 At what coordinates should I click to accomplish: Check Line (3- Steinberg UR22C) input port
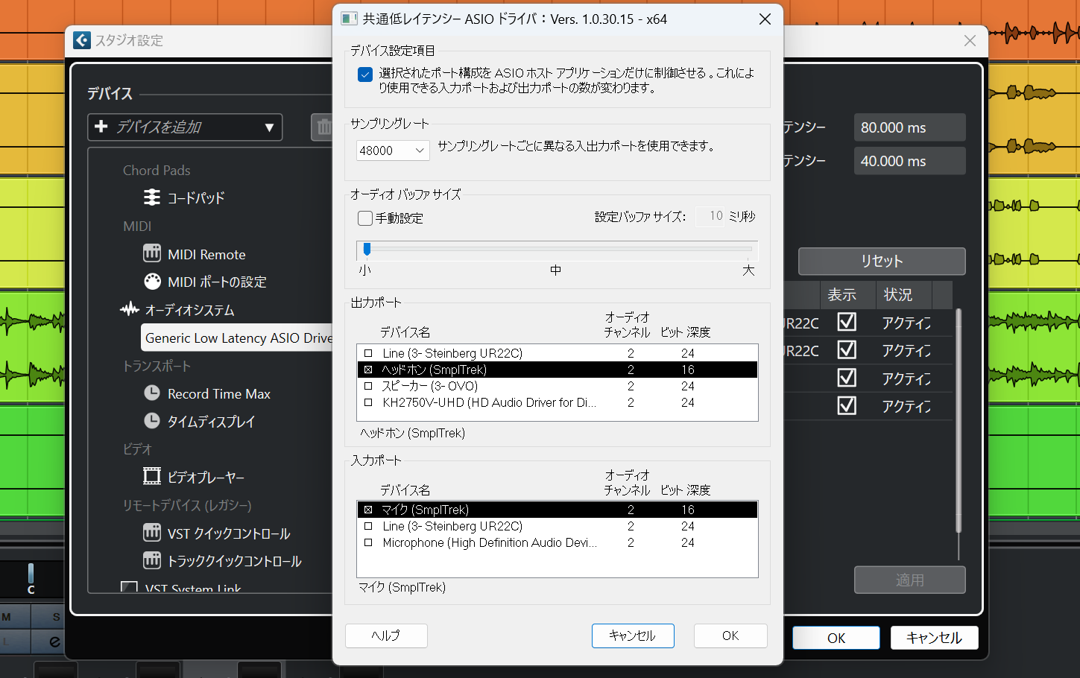pyautogui.click(x=368, y=526)
